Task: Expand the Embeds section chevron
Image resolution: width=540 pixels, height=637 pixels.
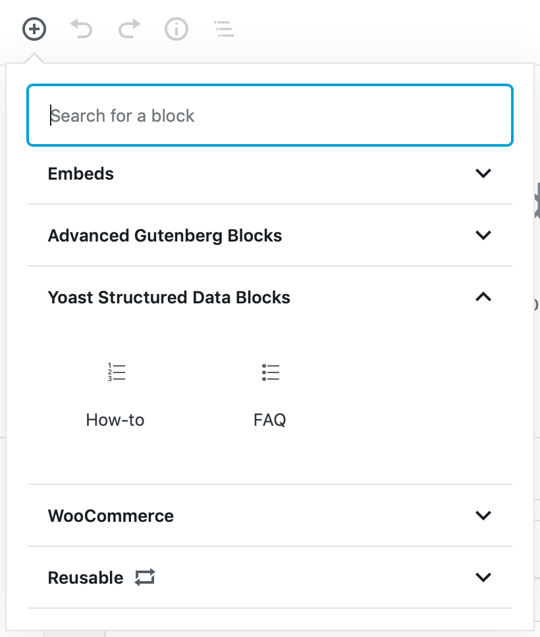Action: click(x=483, y=174)
